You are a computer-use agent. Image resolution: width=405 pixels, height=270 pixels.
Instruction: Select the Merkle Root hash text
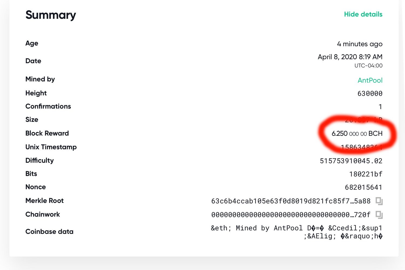pos(291,201)
